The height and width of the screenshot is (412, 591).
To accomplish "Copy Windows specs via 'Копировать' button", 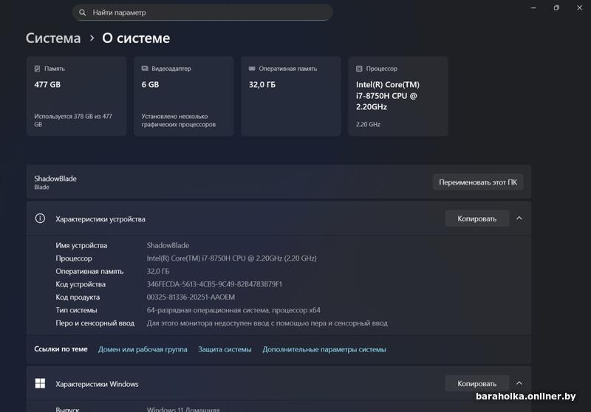I will pyautogui.click(x=476, y=383).
